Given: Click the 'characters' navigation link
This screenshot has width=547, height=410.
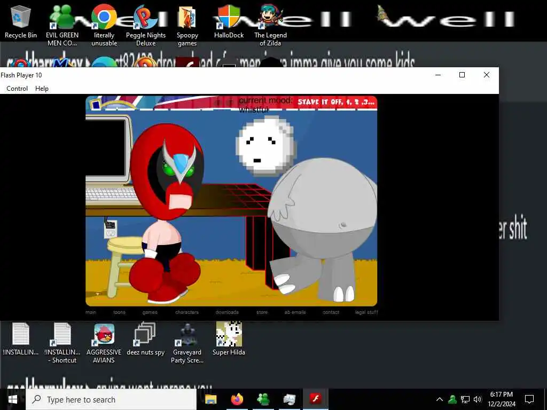Looking at the screenshot, I should pos(187,312).
